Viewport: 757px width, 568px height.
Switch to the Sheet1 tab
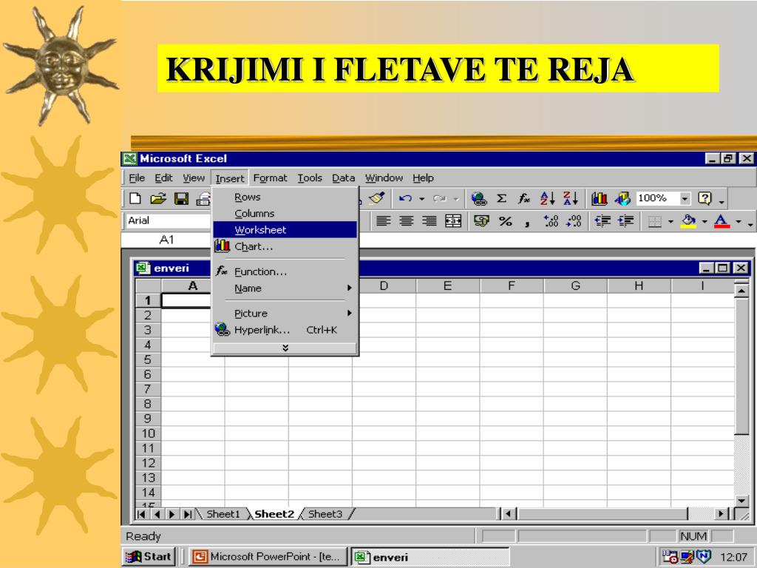(x=223, y=514)
